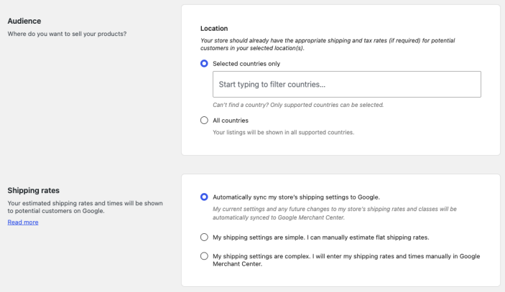505x292 pixels.
Task: Choose the 'All countries' radio button
Action: point(205,121)
